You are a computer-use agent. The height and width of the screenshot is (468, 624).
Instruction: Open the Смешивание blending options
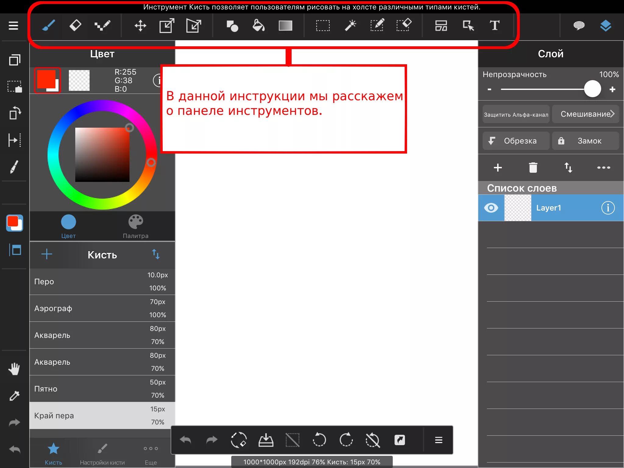[585, 114]
